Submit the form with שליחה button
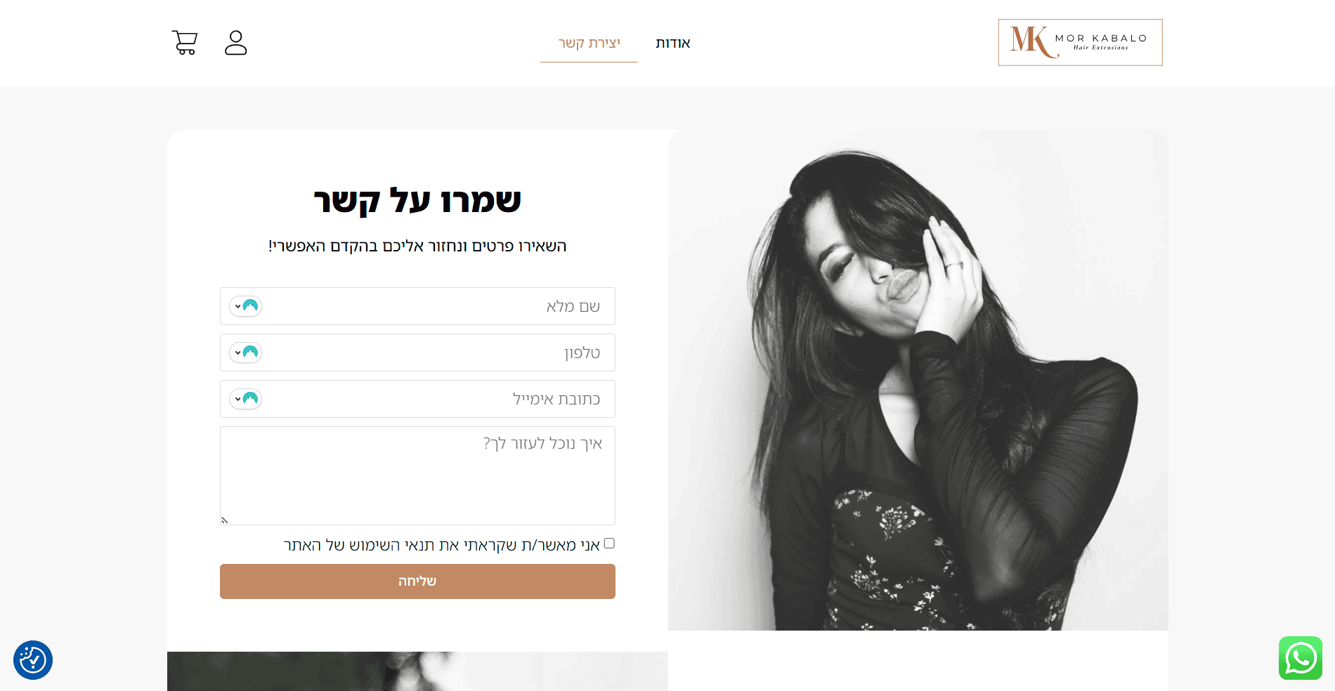The image size is (1335, 691). 417,581
